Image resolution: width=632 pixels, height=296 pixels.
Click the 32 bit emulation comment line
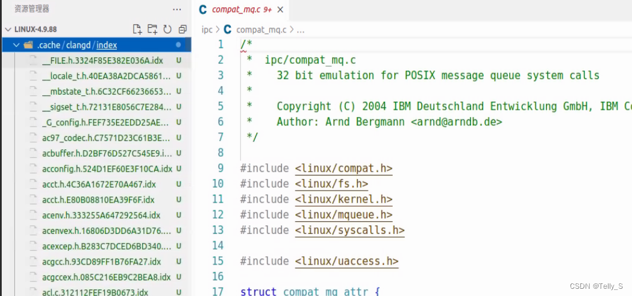pyautogui.click(x=438, y=75)
